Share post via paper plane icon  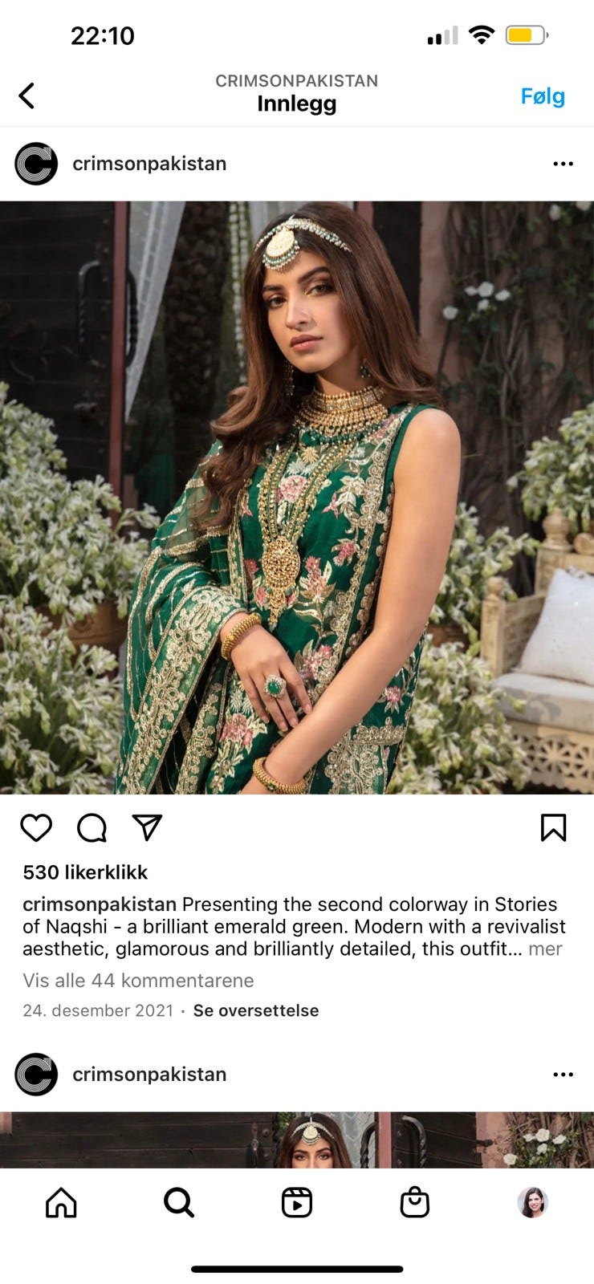coord(147,827)
